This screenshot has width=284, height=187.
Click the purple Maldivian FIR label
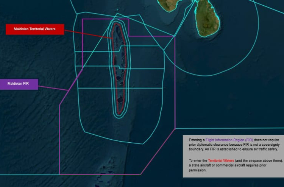click(x=19, y=84)
